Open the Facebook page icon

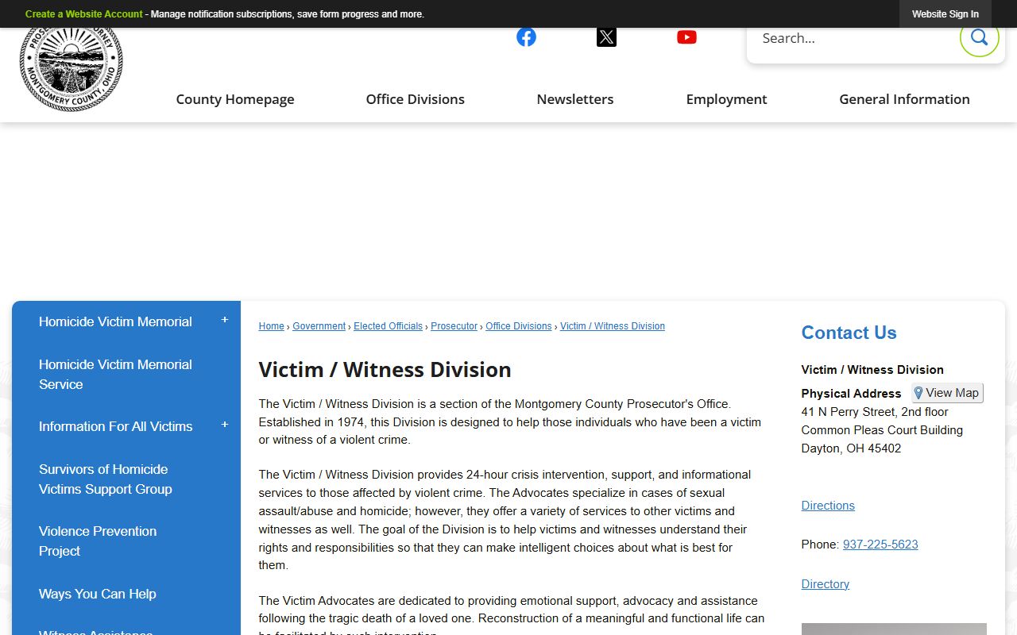[526, 37]
